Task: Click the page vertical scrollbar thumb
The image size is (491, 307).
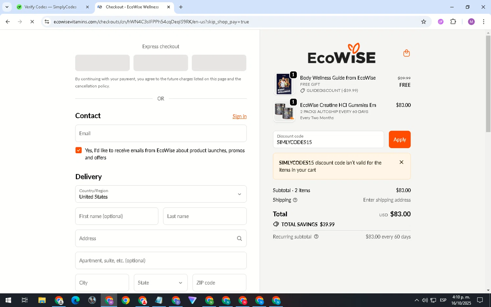Action: point(488,83)
